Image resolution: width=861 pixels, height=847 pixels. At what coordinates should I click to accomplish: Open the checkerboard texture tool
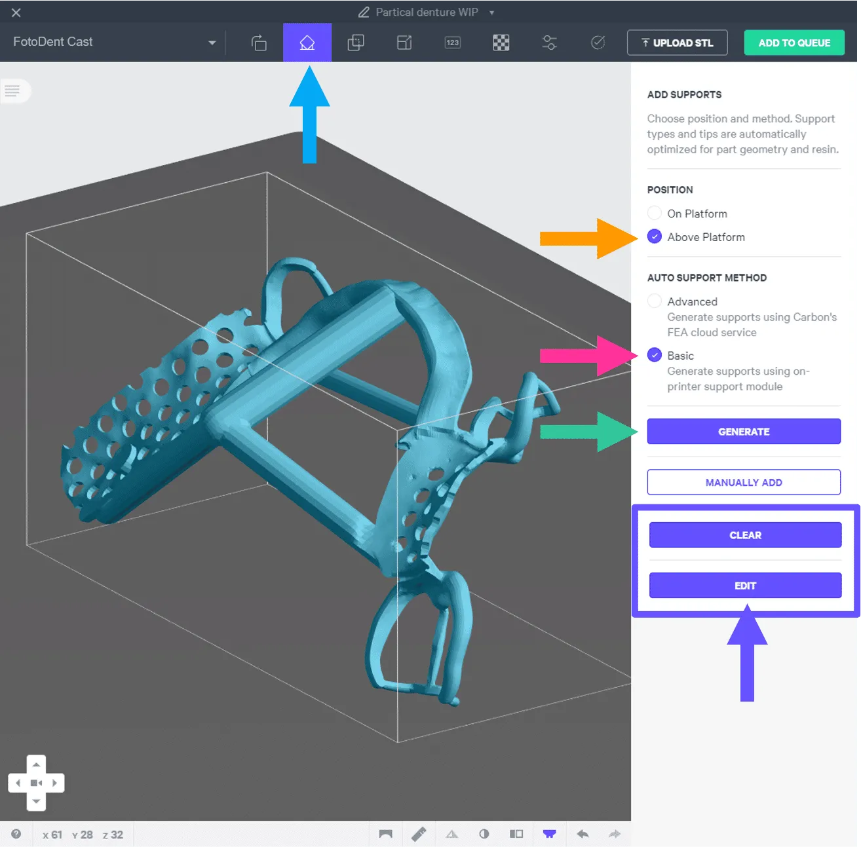point(501,43)
